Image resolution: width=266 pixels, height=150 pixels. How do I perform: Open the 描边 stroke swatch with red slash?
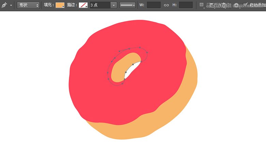tap(83, 5)
